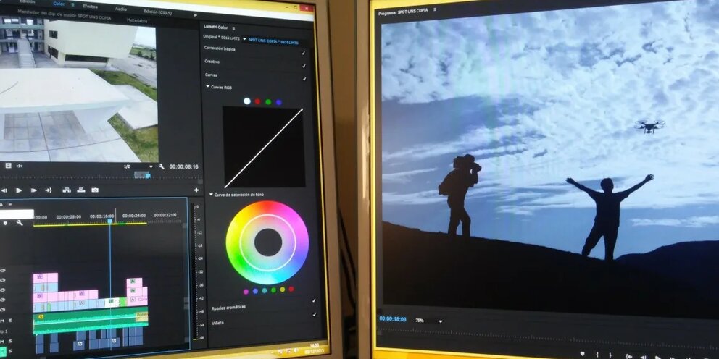Viewport: 719px width, 359px height.
Task: Open the timeline panel menu icon
Action: (x=9, y=204)
